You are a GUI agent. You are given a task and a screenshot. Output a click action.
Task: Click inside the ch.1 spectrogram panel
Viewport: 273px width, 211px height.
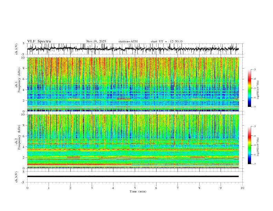point(133,84)
